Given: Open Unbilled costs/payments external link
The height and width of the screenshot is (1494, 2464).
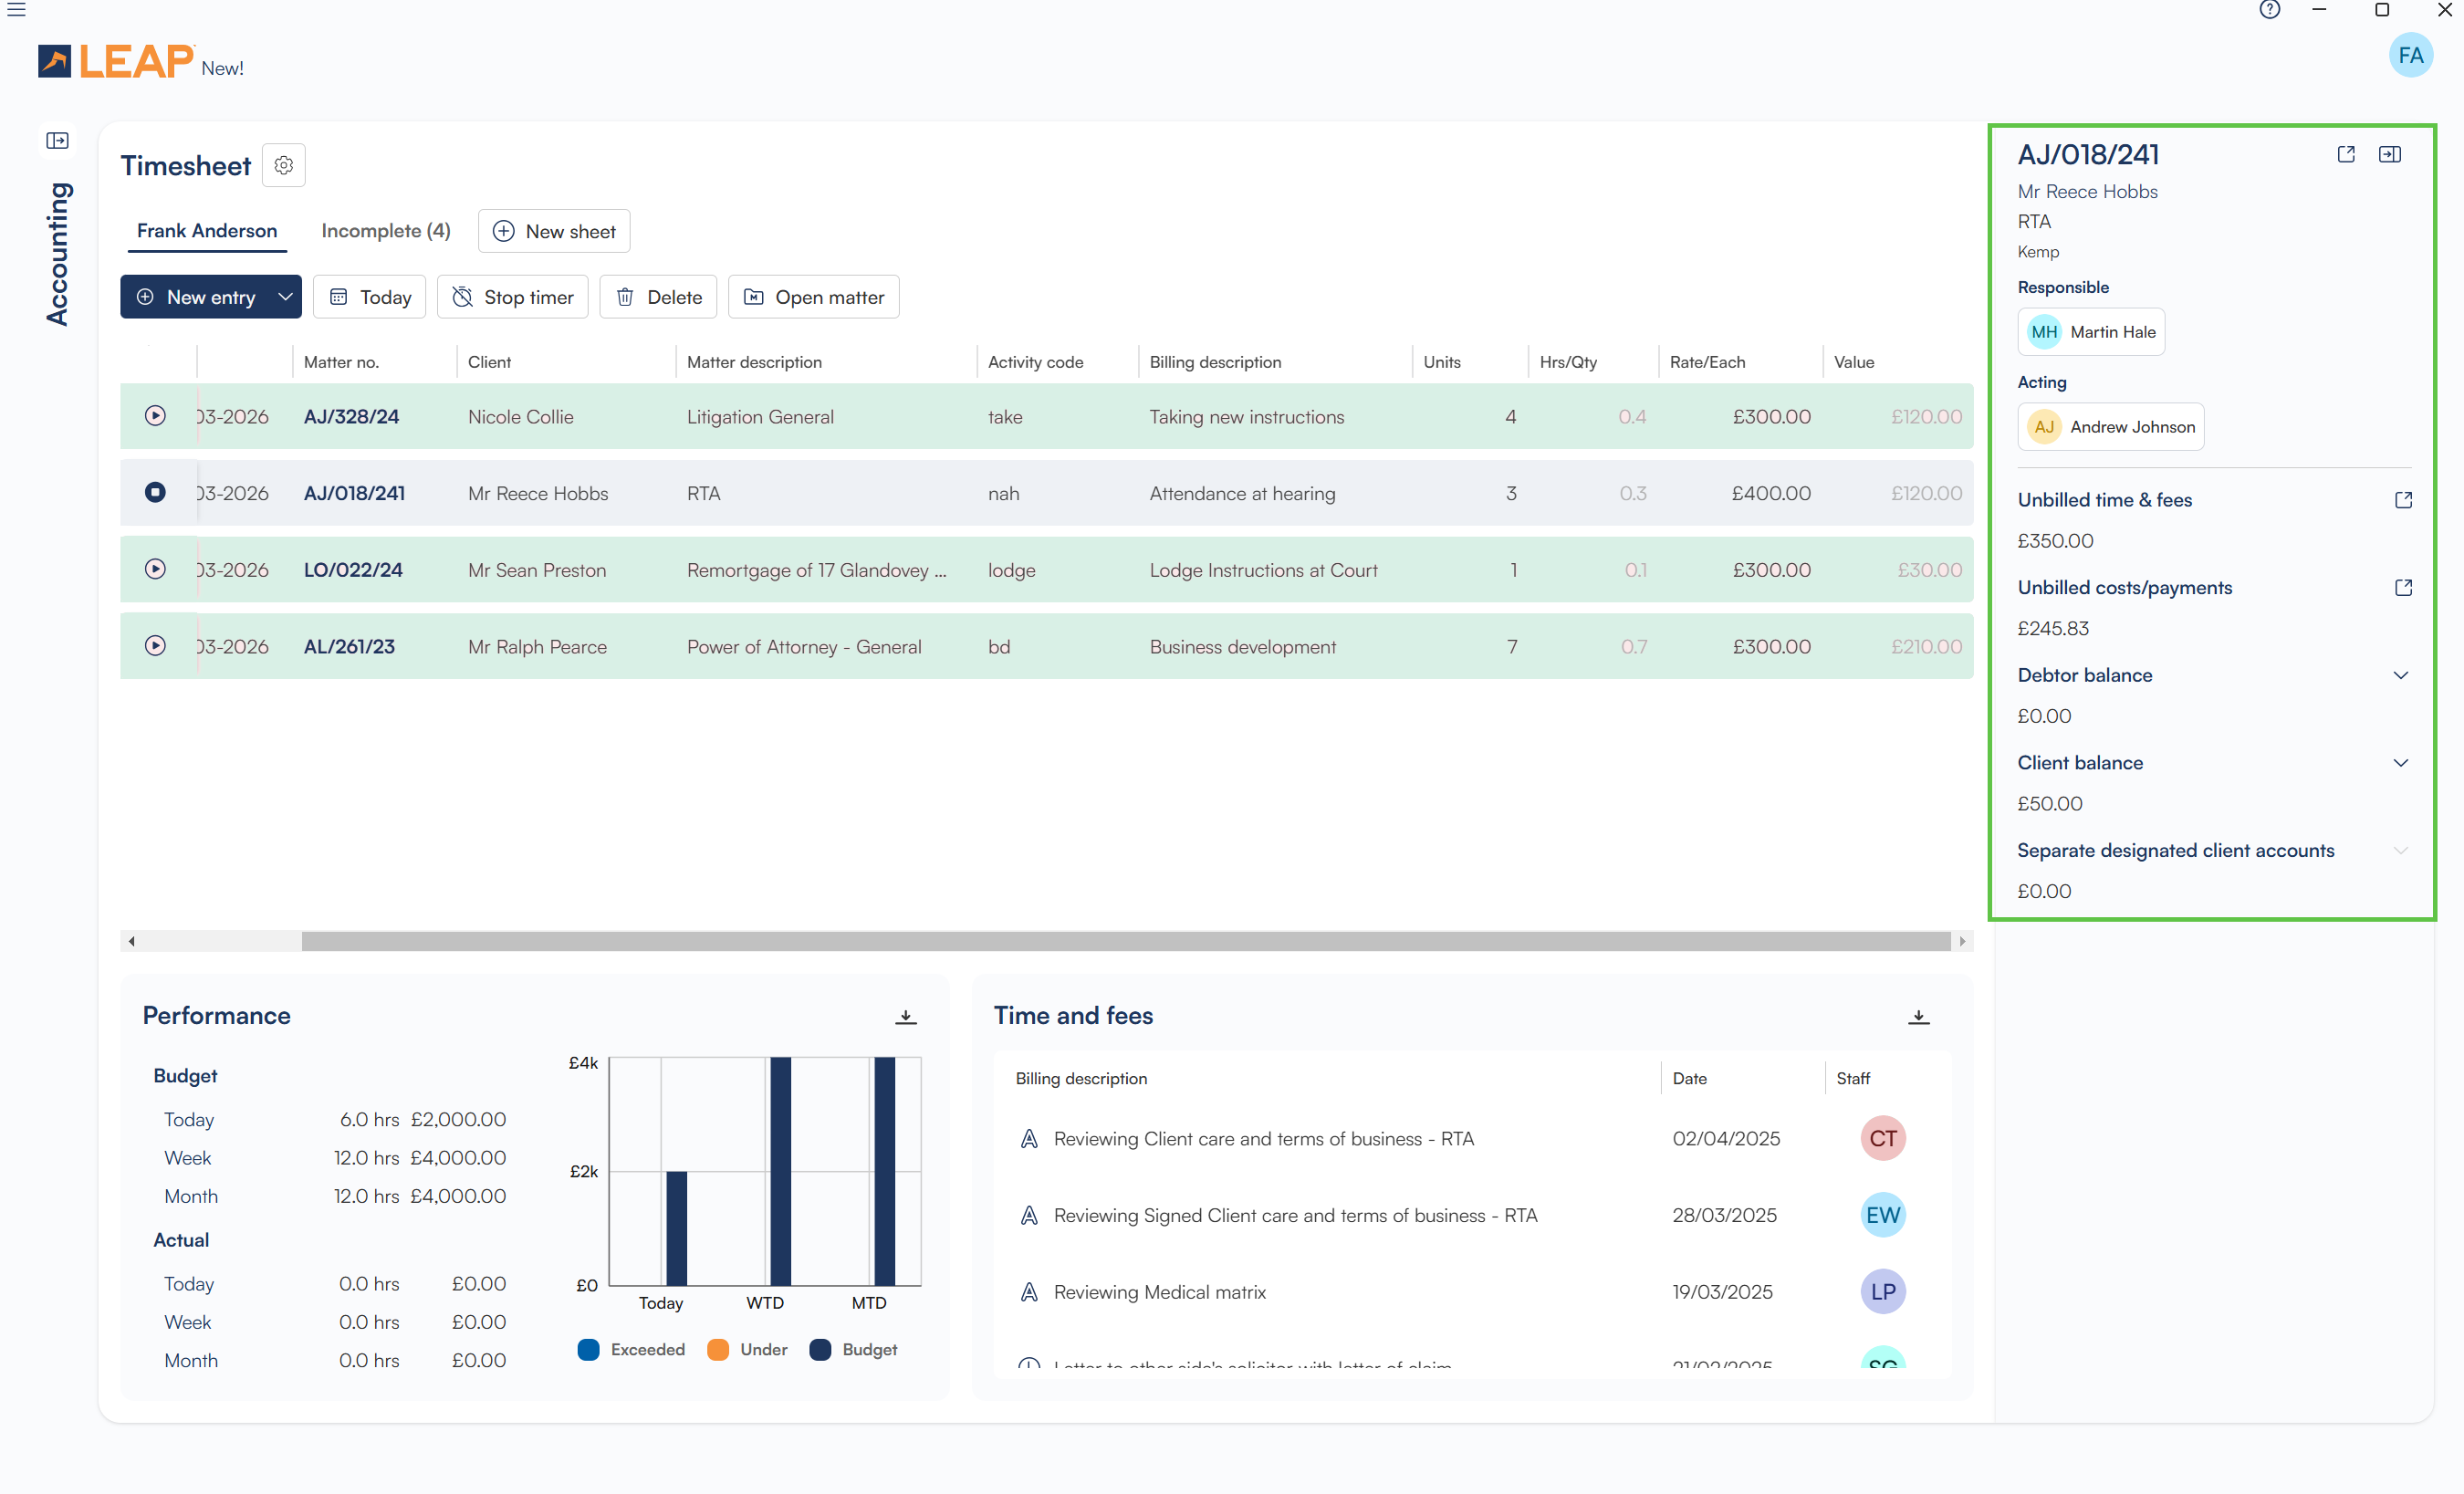Looking at the screenshot, I should tap(2402, 587).
